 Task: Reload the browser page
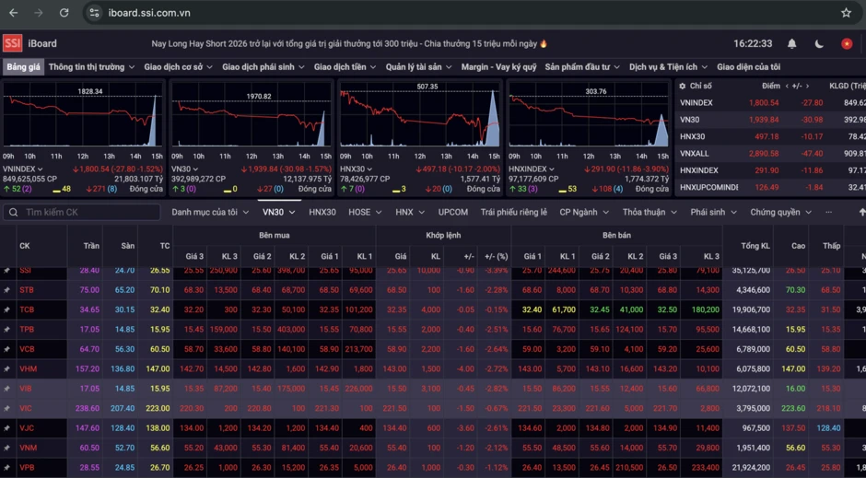64,13
